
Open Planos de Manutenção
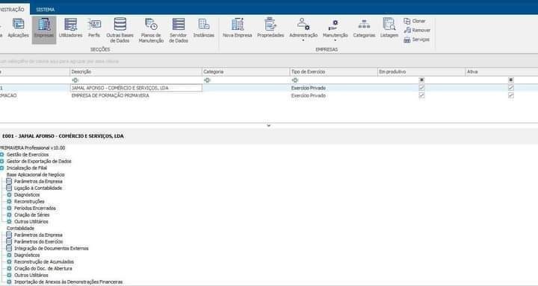coord(151,30)
